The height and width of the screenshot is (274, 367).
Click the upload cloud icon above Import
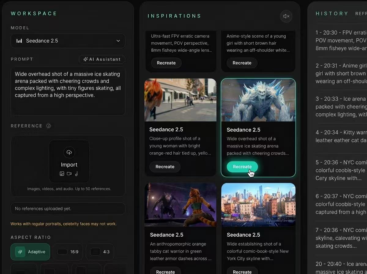(69, 152)
